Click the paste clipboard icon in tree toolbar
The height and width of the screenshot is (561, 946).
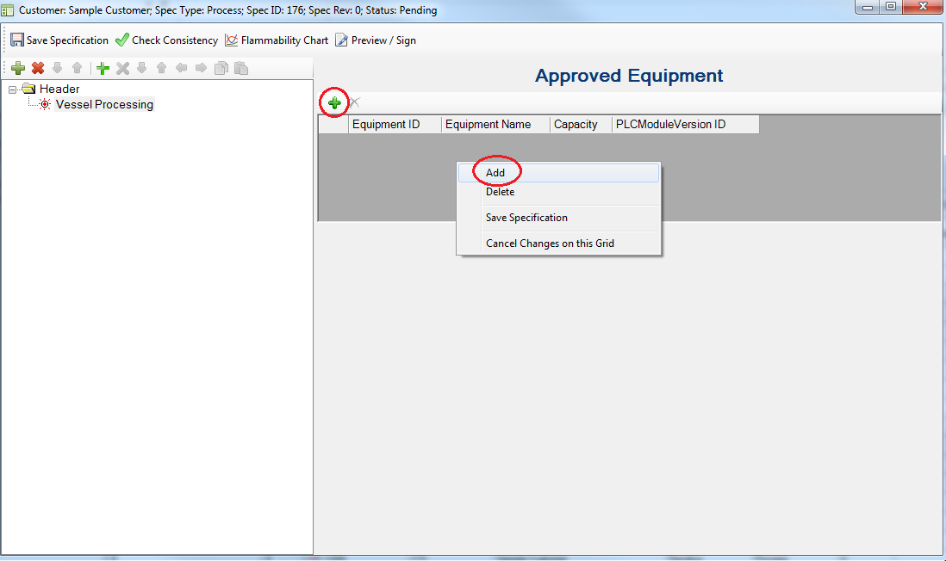[241, 68]
